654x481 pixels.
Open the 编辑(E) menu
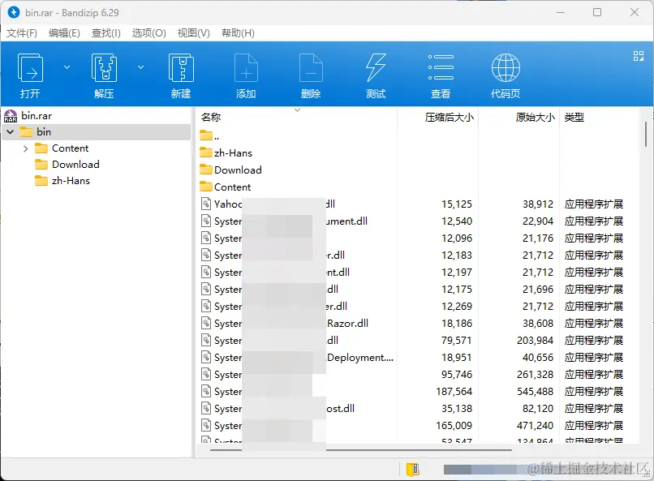tap(64, 33)
